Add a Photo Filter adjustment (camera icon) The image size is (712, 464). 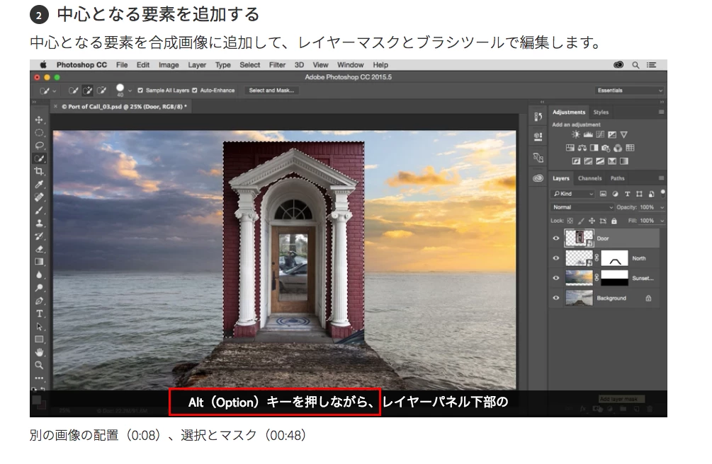(606, 148)
